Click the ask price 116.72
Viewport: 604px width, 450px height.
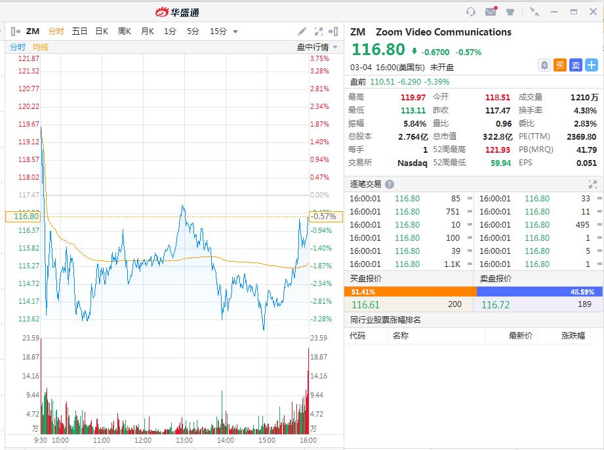(495, 305)
